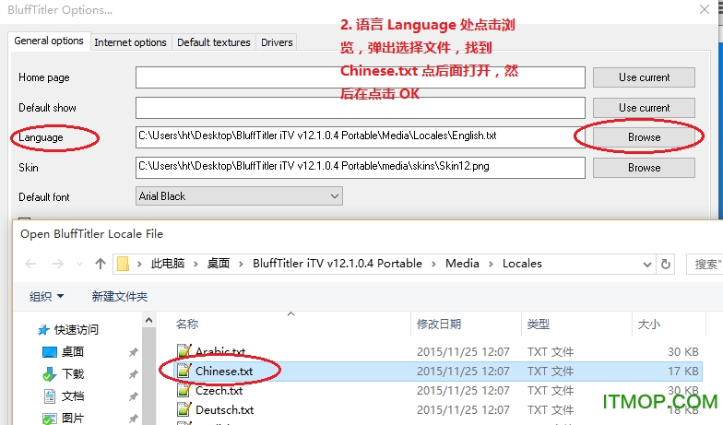Screen dimensions: 723x425
Task: Select Deutsch.txt file
Action: 225,409
